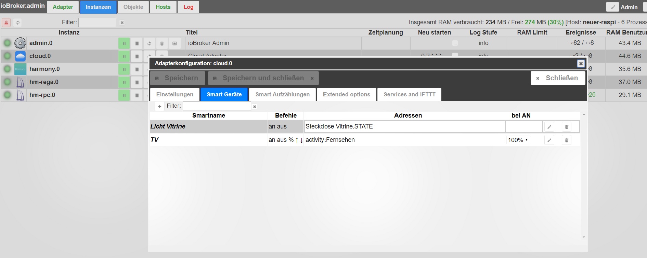Image resolution: width=647 pixels, height=258 pixels.
Task: Open the Smart Aufzählungen tab
Action: [x=283, y=94]
